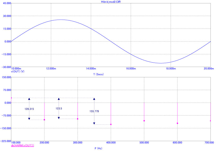
Task: Select the 200 Hz harmonic data point
Action: coord(44,120)
